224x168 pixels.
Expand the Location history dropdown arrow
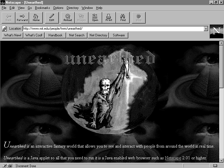pyautogui.click(x=206, y=29)
